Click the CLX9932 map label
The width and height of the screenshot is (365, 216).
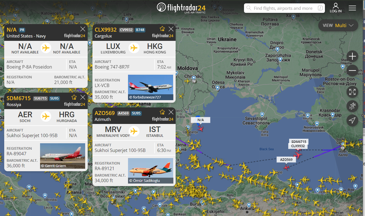coord(298,146)
